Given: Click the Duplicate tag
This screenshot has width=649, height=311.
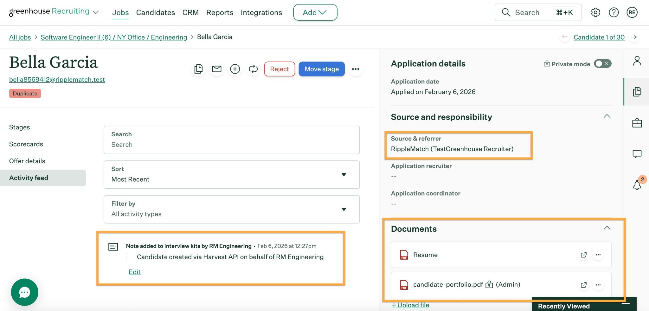Looking at the screenshot, I should [25, 94].
